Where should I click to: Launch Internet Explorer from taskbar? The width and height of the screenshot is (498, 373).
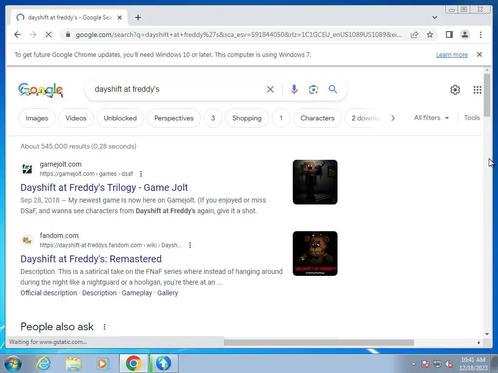coord(43,363)
